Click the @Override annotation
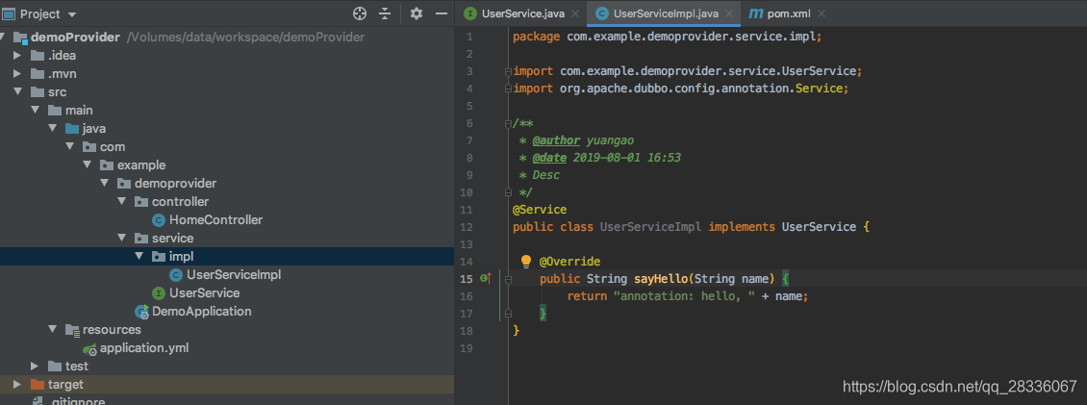Screen dimensions: 1087x405 coord(569,262)
